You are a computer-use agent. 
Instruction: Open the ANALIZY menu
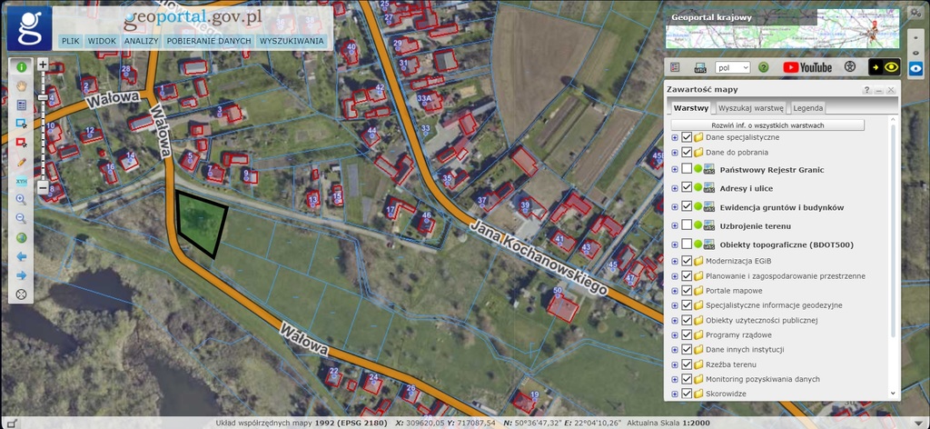click(141, 41)
